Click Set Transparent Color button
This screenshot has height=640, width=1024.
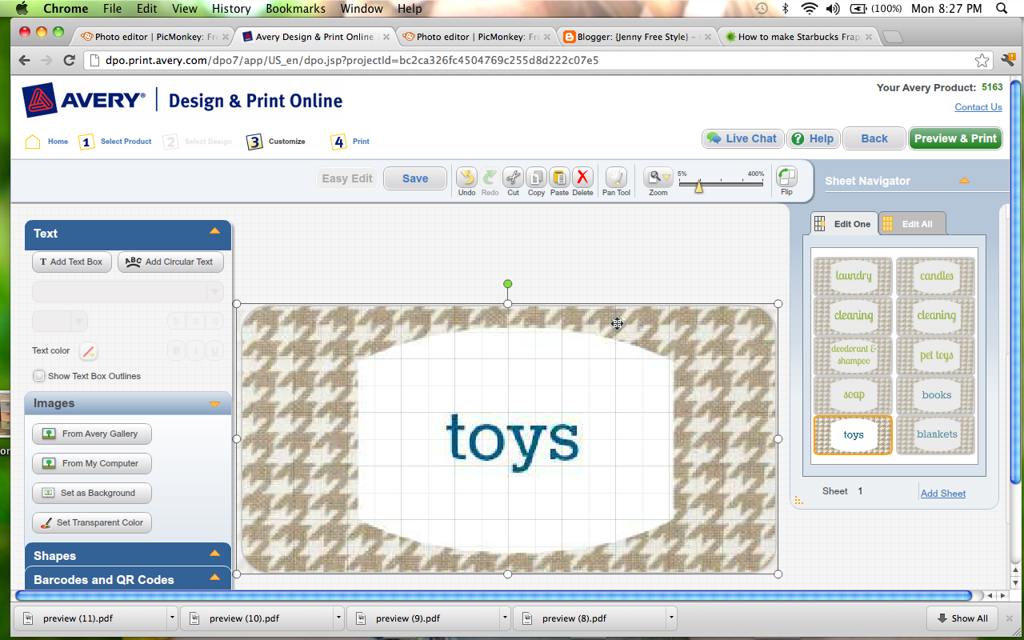(92, 522)
